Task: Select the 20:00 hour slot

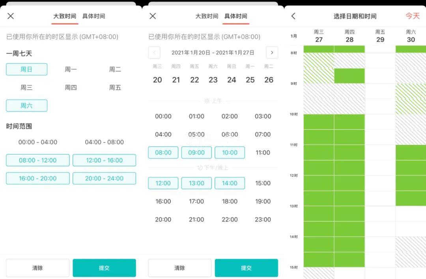Action: click(x=163, y=220)
